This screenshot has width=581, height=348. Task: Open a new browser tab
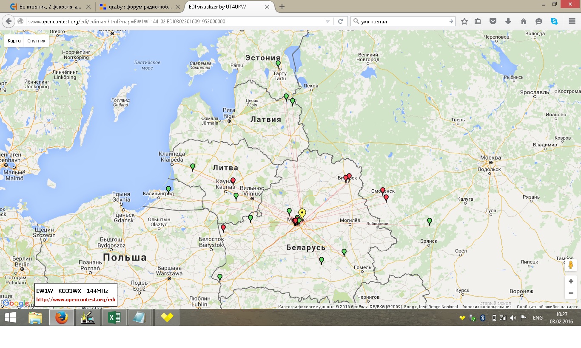pos(282,7)
